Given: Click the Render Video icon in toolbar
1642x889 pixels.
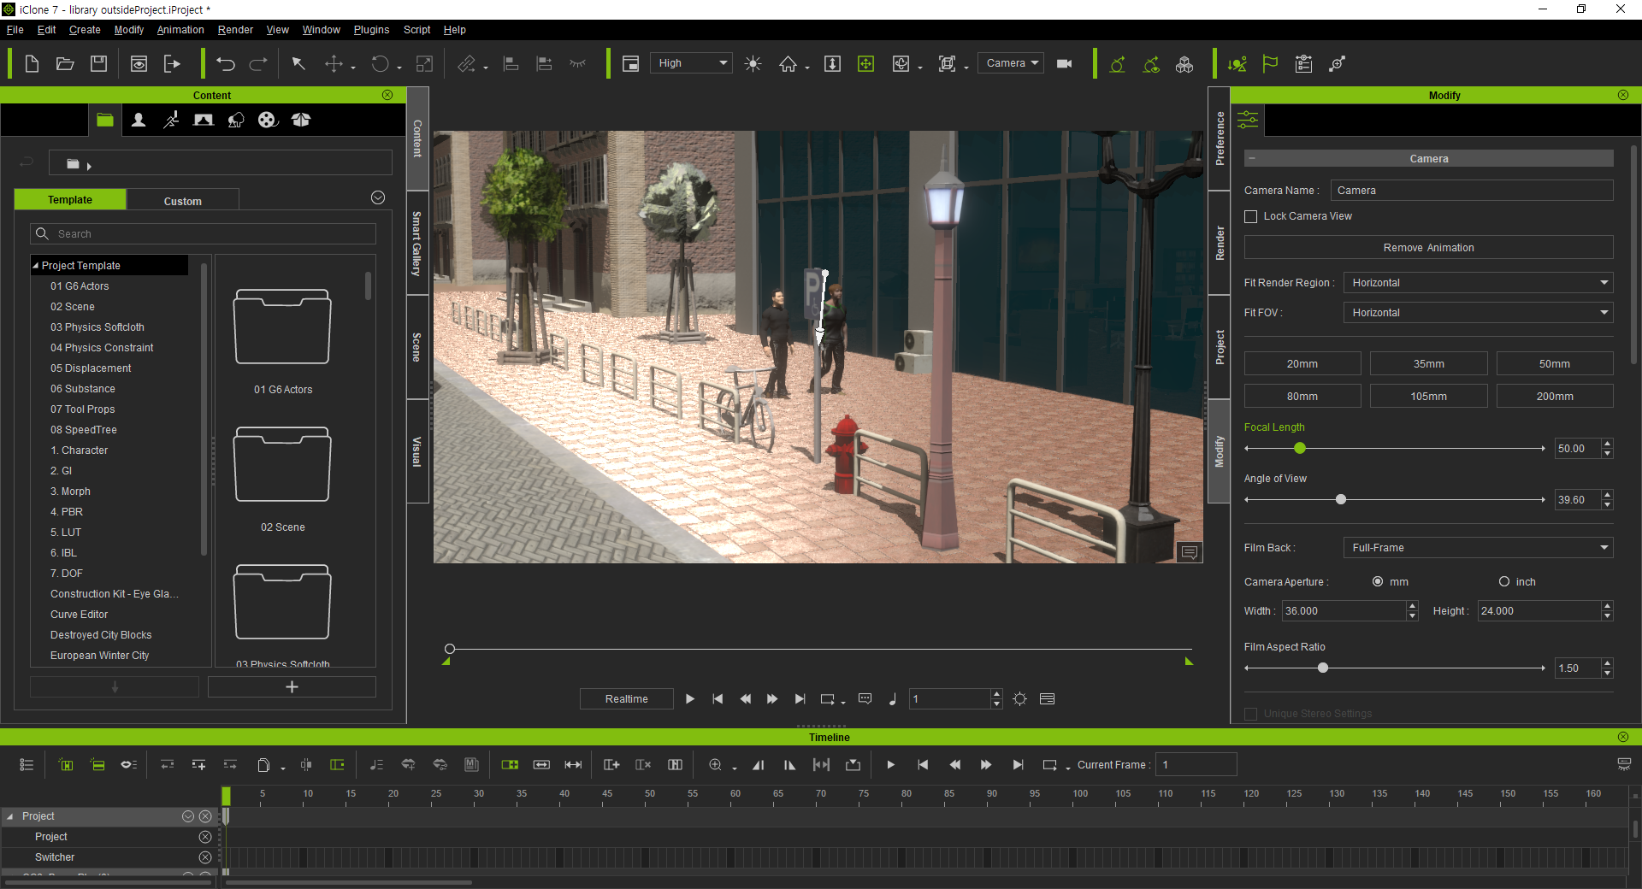Looking at the screenshot, I should pyautogui.click(x=139, y=64).
